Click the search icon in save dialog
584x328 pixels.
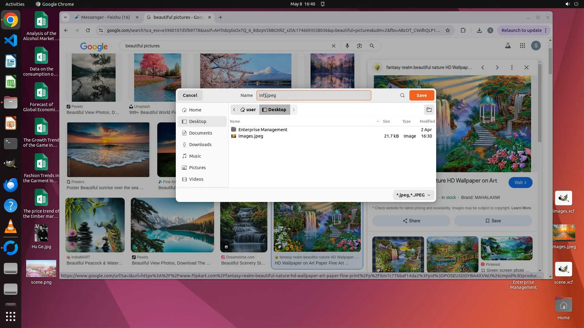coord(402,95)
